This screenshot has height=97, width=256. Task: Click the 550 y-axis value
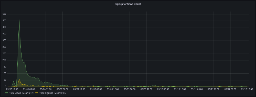click(x=5, y=14)
